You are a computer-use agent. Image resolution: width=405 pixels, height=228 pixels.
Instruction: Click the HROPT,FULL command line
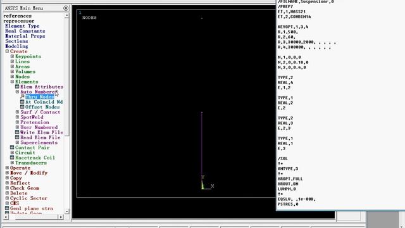[x=290, y=179]
